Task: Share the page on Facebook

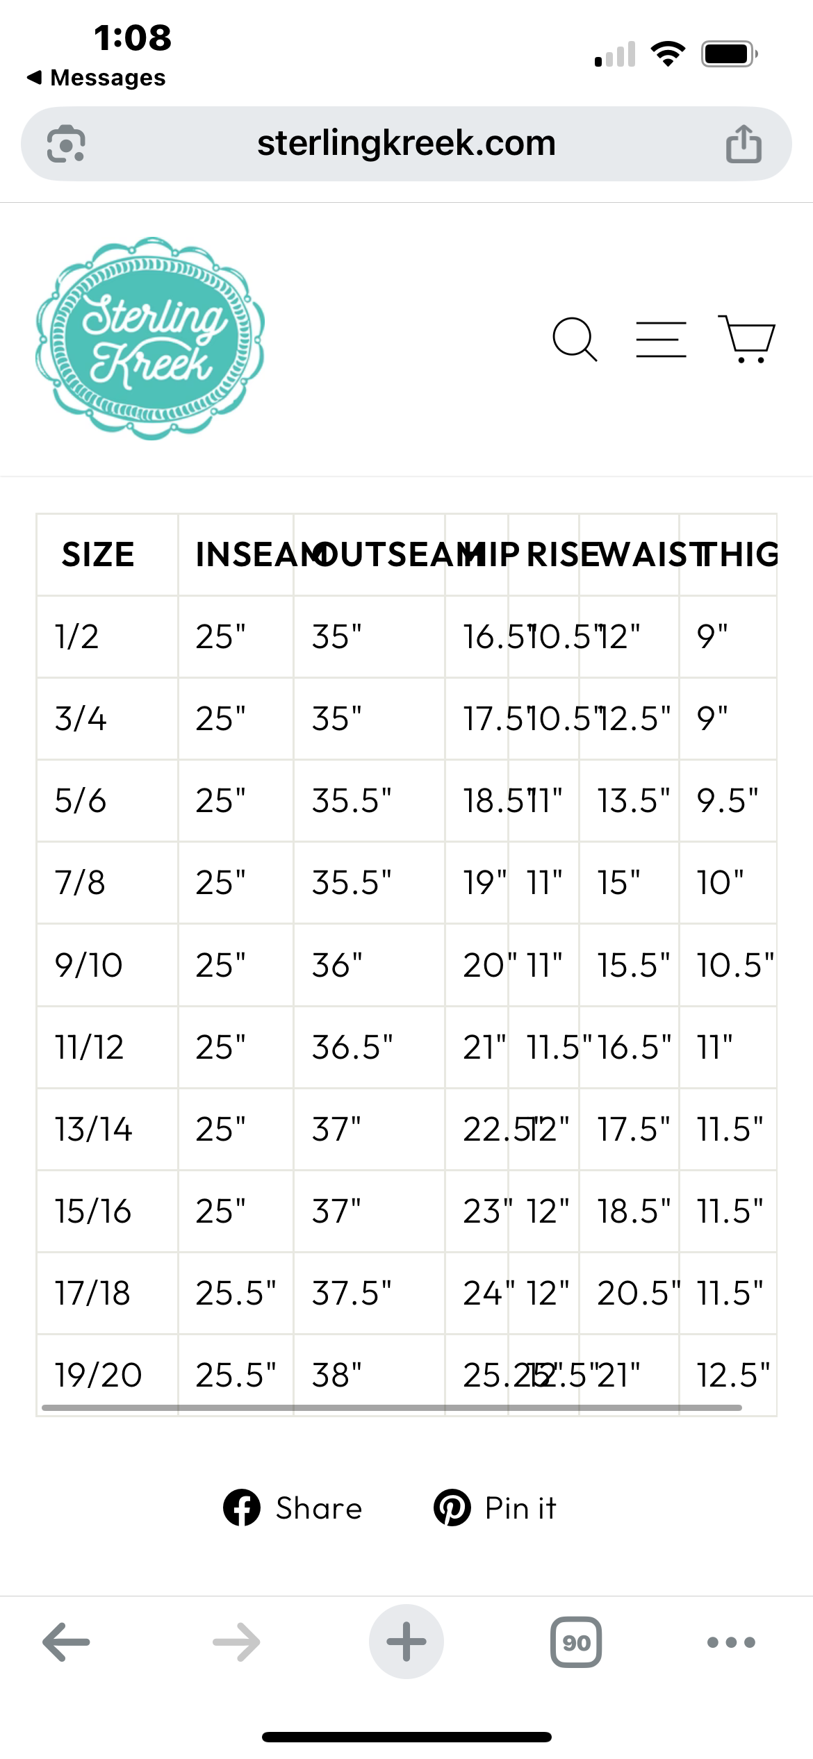Action: point(293,1508)
